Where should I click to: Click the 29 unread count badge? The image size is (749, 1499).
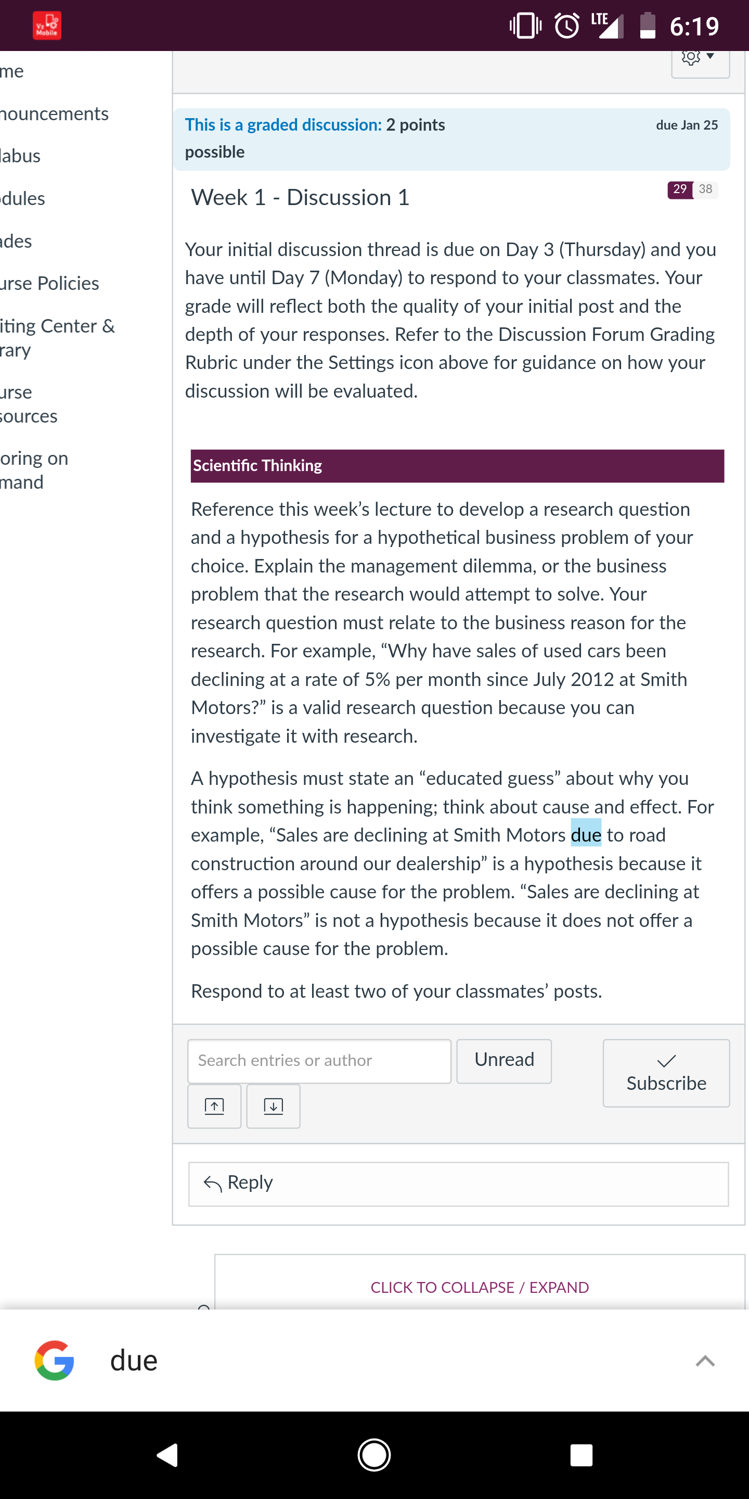tap(680, 189)
